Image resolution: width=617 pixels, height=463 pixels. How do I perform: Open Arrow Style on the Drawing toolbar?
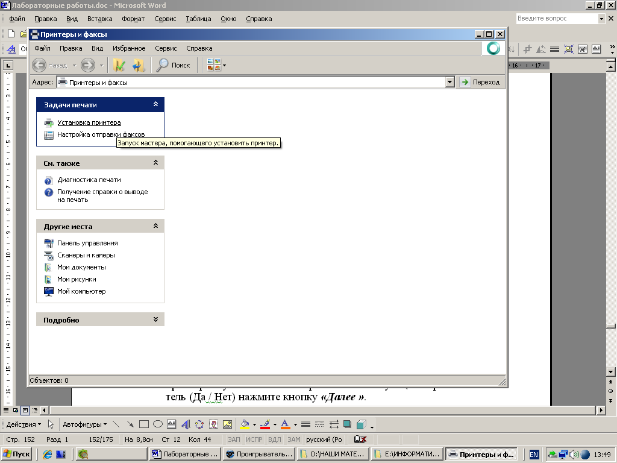coord(334,424)
